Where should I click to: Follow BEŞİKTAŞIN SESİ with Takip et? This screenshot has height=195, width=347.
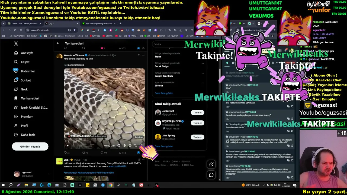coord(197,123)
